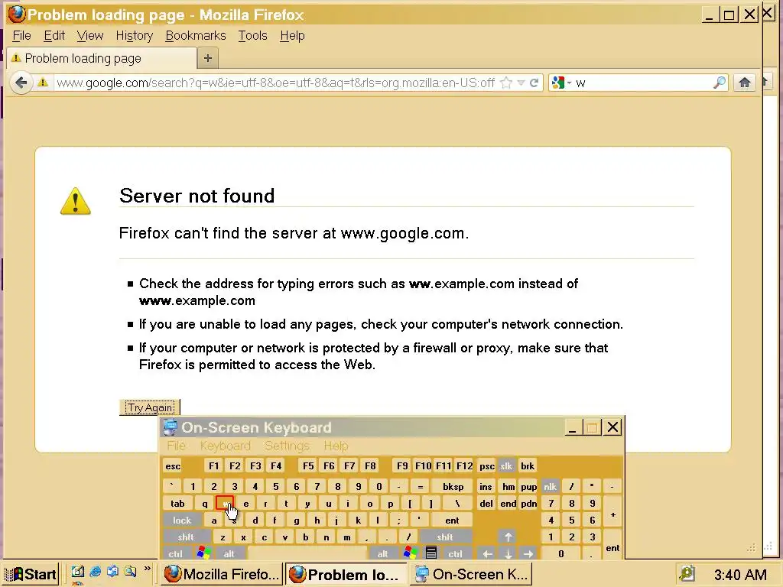The width and height of the screenshot is (783, 587).
Task: Open the View menu
Action: [x=90, y=35]
